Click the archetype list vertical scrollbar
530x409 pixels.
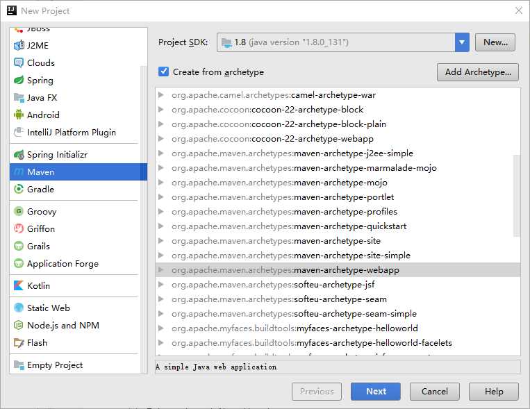[517, 196]
